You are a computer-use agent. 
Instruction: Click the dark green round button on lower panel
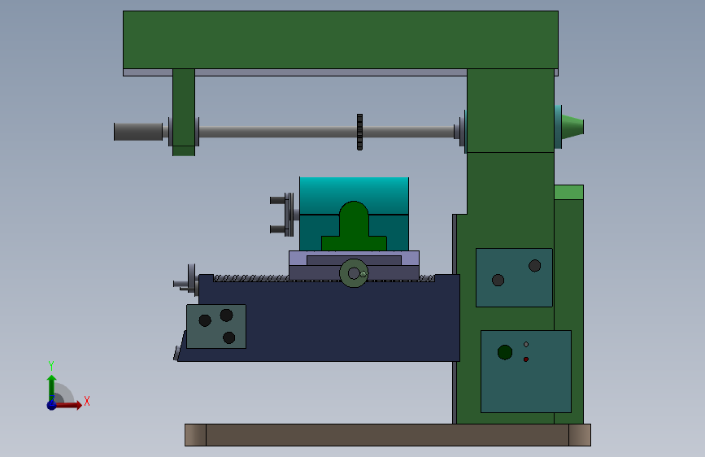point(505,352)
